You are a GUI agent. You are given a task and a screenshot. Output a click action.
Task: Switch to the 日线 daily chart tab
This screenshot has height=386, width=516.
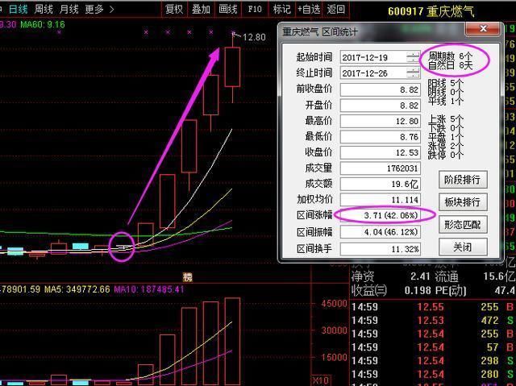[18, 9]
